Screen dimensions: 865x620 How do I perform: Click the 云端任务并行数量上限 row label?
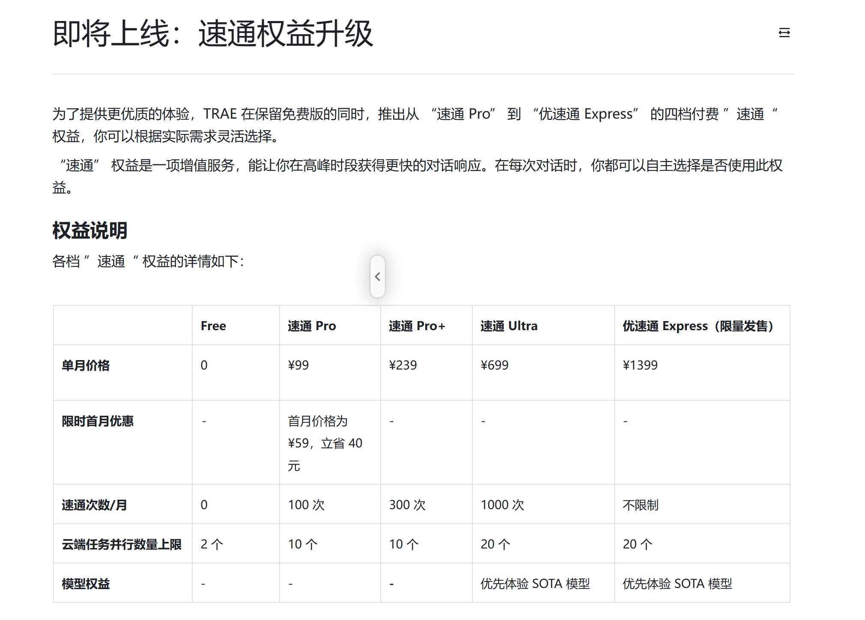(x=122, y=544)
